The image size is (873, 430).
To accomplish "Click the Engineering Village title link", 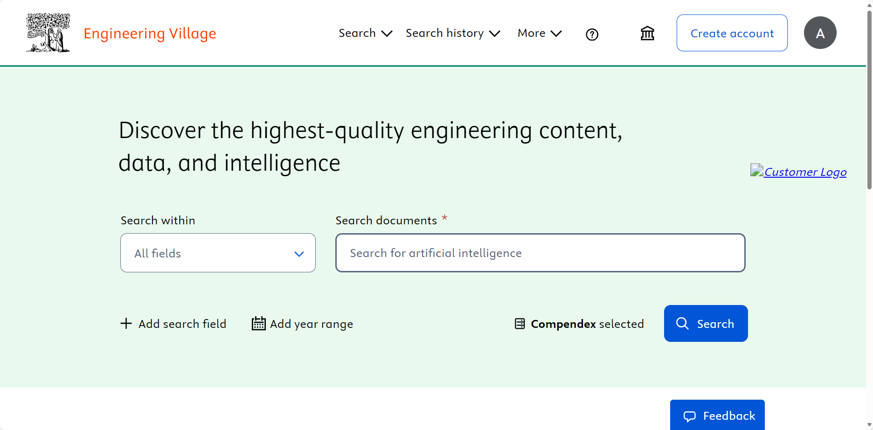I will click(x=150, y=34).
